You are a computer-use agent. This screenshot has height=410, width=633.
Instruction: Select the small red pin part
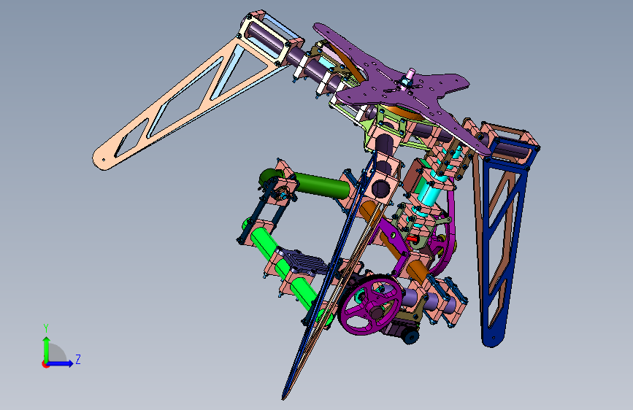(x=412, y=239)
